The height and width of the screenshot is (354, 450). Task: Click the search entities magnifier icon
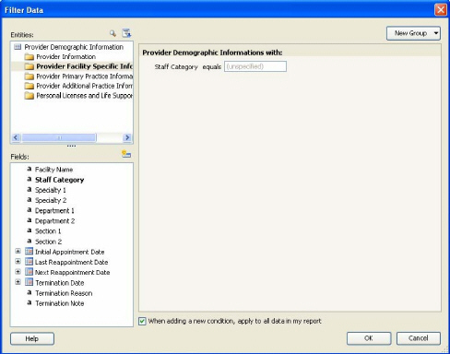112,33
